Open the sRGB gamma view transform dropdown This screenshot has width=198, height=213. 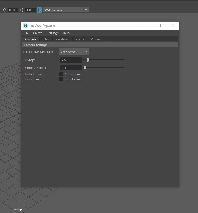pyautogui.click(x=86, y=10)
